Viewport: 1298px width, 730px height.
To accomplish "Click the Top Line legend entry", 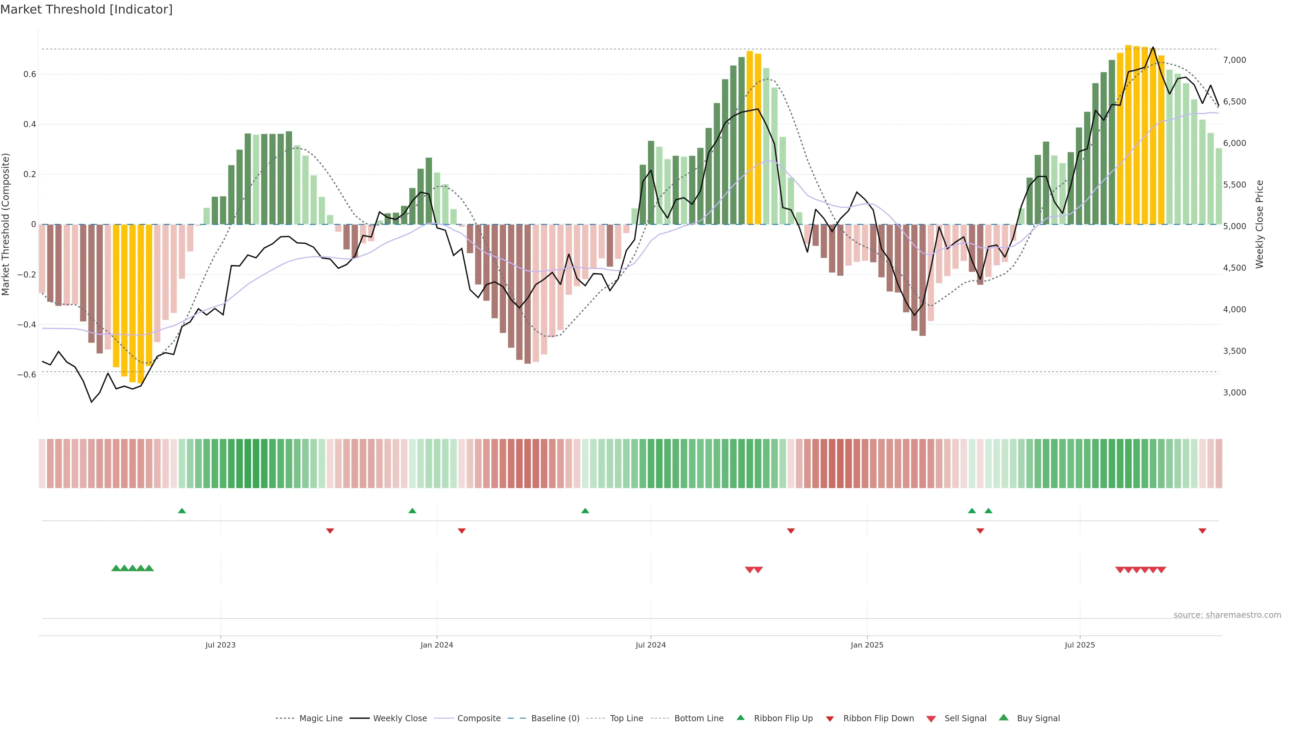I will pyautogui.click(x=626, y=719).
